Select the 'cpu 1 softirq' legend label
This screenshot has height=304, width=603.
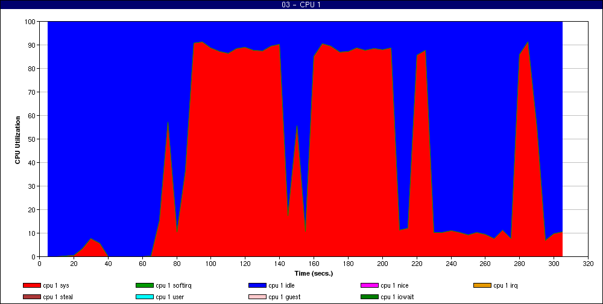[x=174, y=285]
